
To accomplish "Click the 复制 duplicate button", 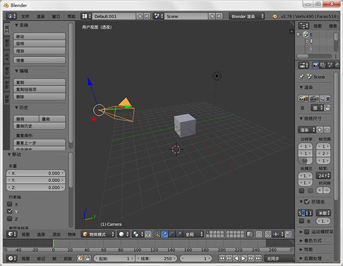I will click(39, 82).
